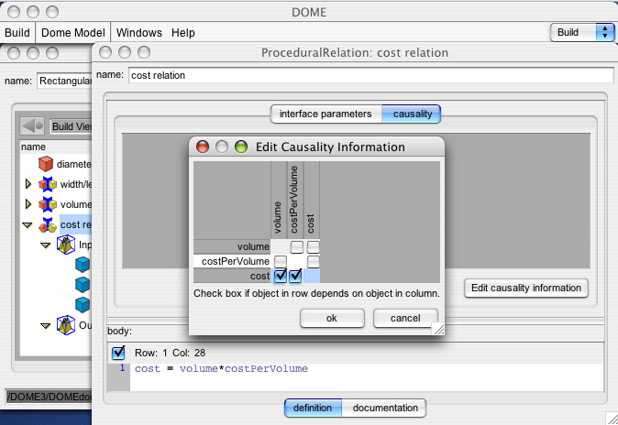Open the Dome Model menu

pyautogui.click(x=73, y=33)
